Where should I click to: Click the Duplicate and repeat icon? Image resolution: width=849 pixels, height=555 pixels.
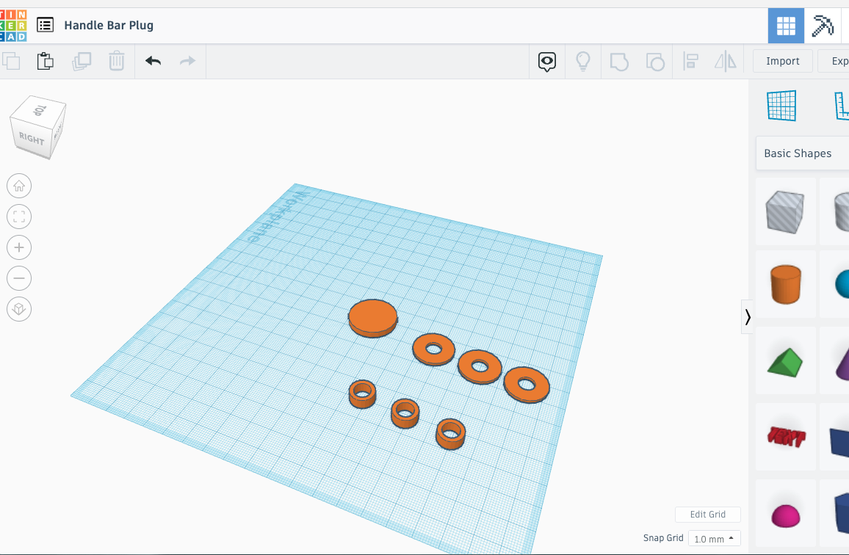pos(82,61)
